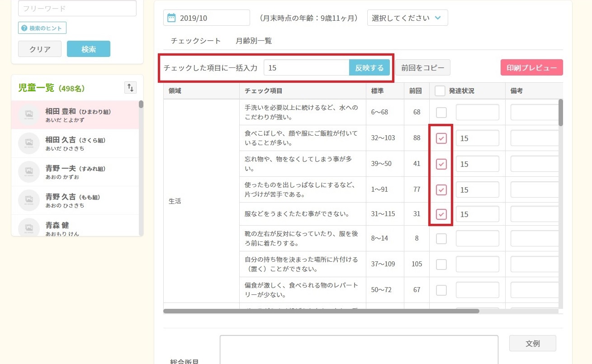Select 青森 健 in the child list
Image resolution: width=592 pixels, height=364 pixels.
[x=75, y=226]
